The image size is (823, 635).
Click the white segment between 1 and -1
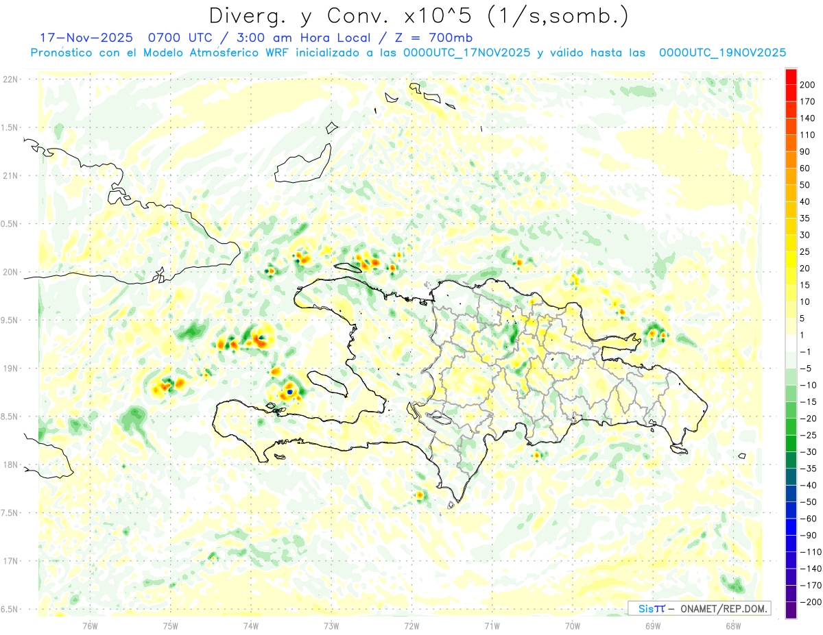(x=791, y=343)
